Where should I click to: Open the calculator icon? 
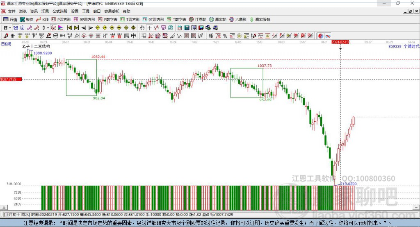(x=187, y=28)
